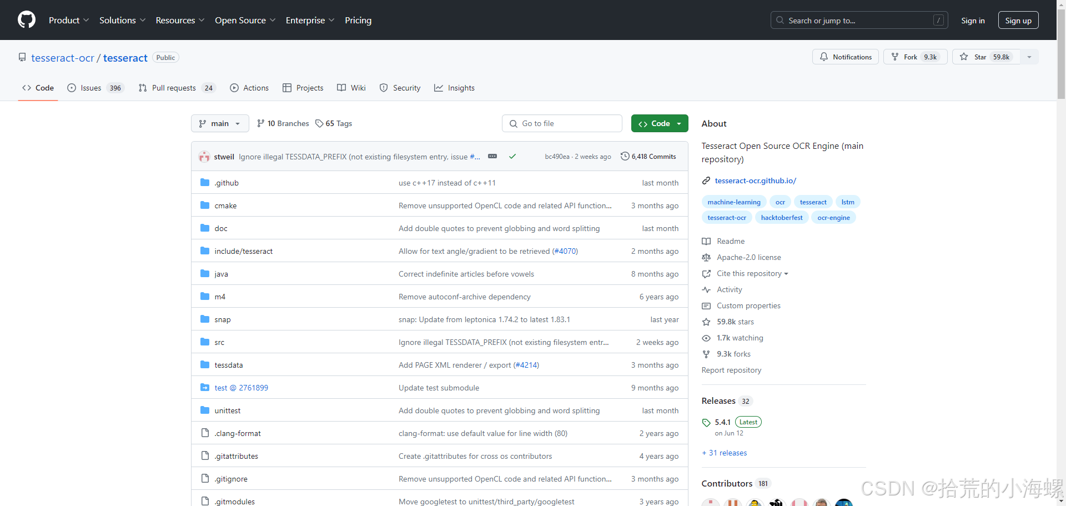Open the .gitattributes file

[x=237, y=456]
